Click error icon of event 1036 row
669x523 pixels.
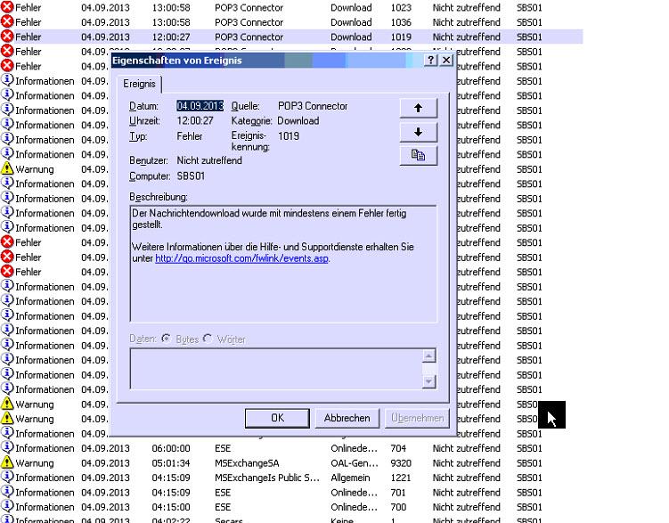(7, 21)
